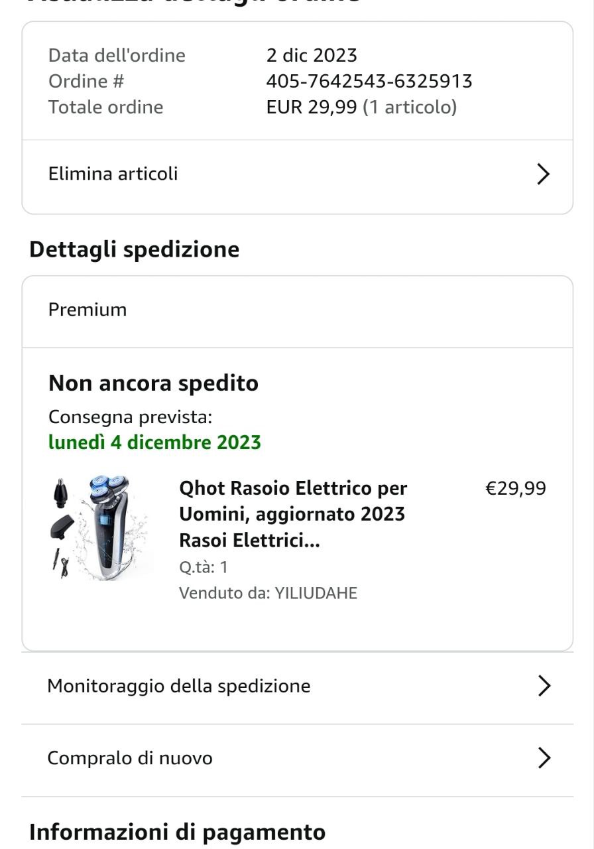Click the Dettagli spedizione section heading

(134, 249)
